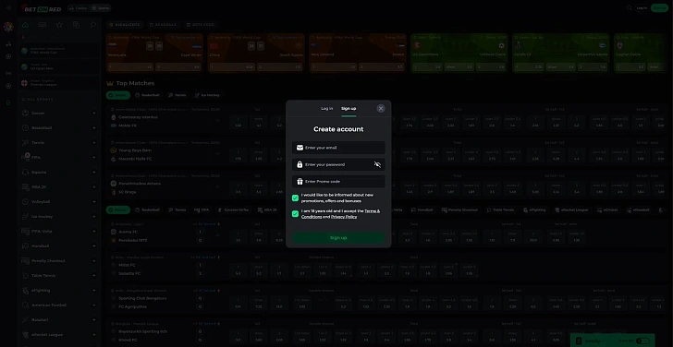Viewport: 673px width, 347px height.
Task: Switch to the Casino section
Action: coord(78,8)
